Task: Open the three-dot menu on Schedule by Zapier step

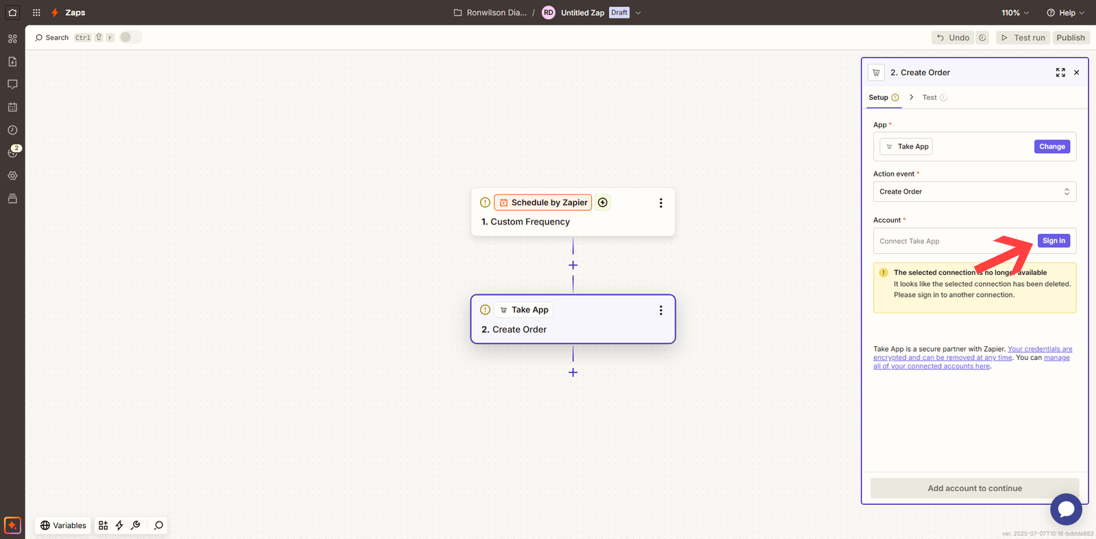Action: tap(661, 203)
